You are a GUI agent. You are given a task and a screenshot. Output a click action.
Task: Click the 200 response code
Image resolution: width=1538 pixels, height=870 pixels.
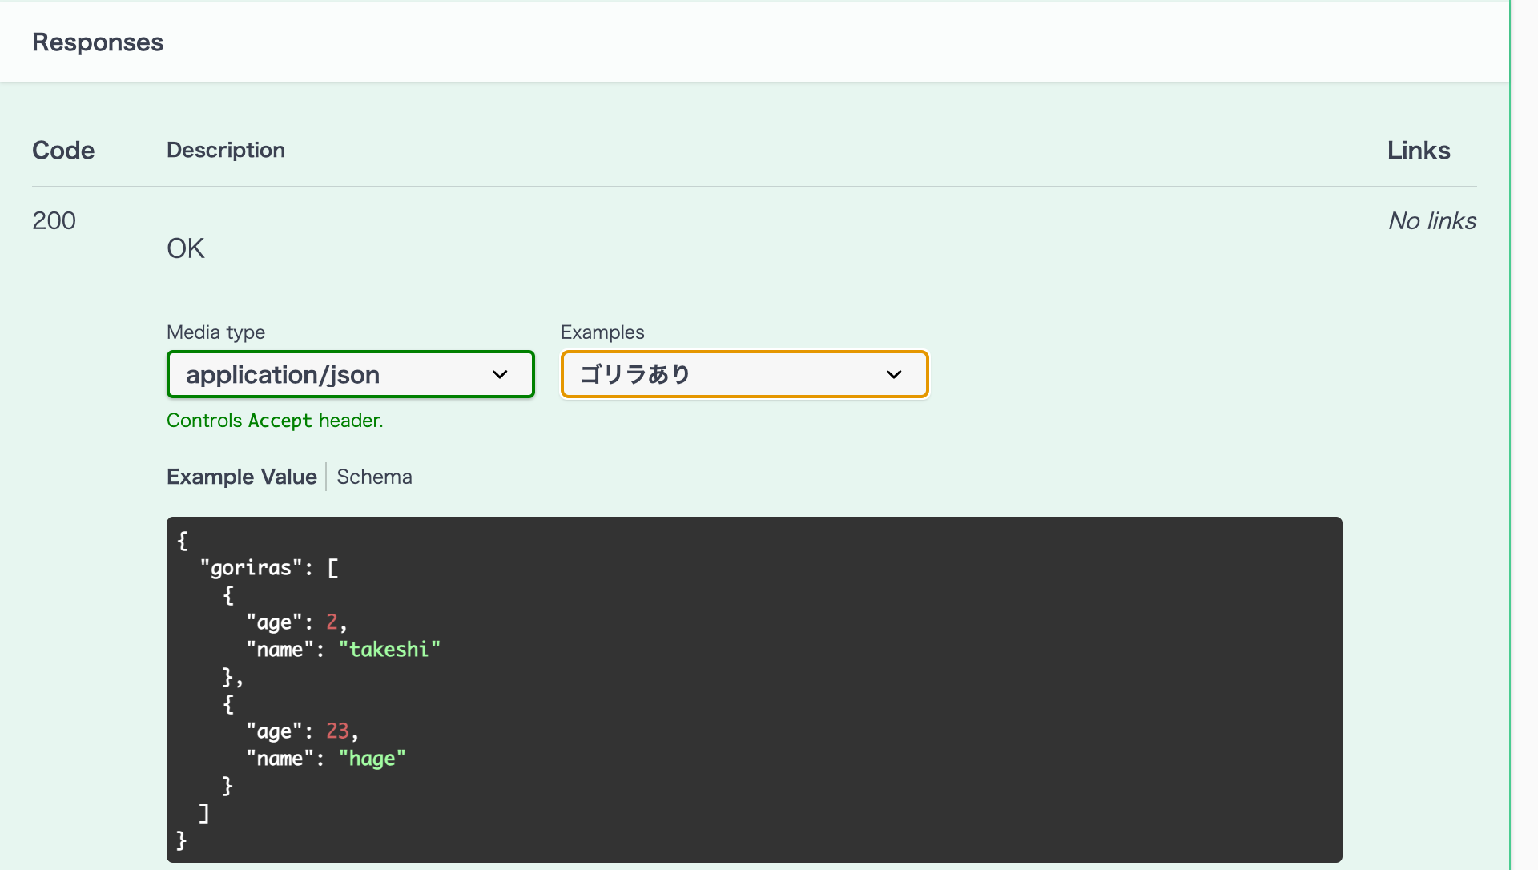(54, 220)
